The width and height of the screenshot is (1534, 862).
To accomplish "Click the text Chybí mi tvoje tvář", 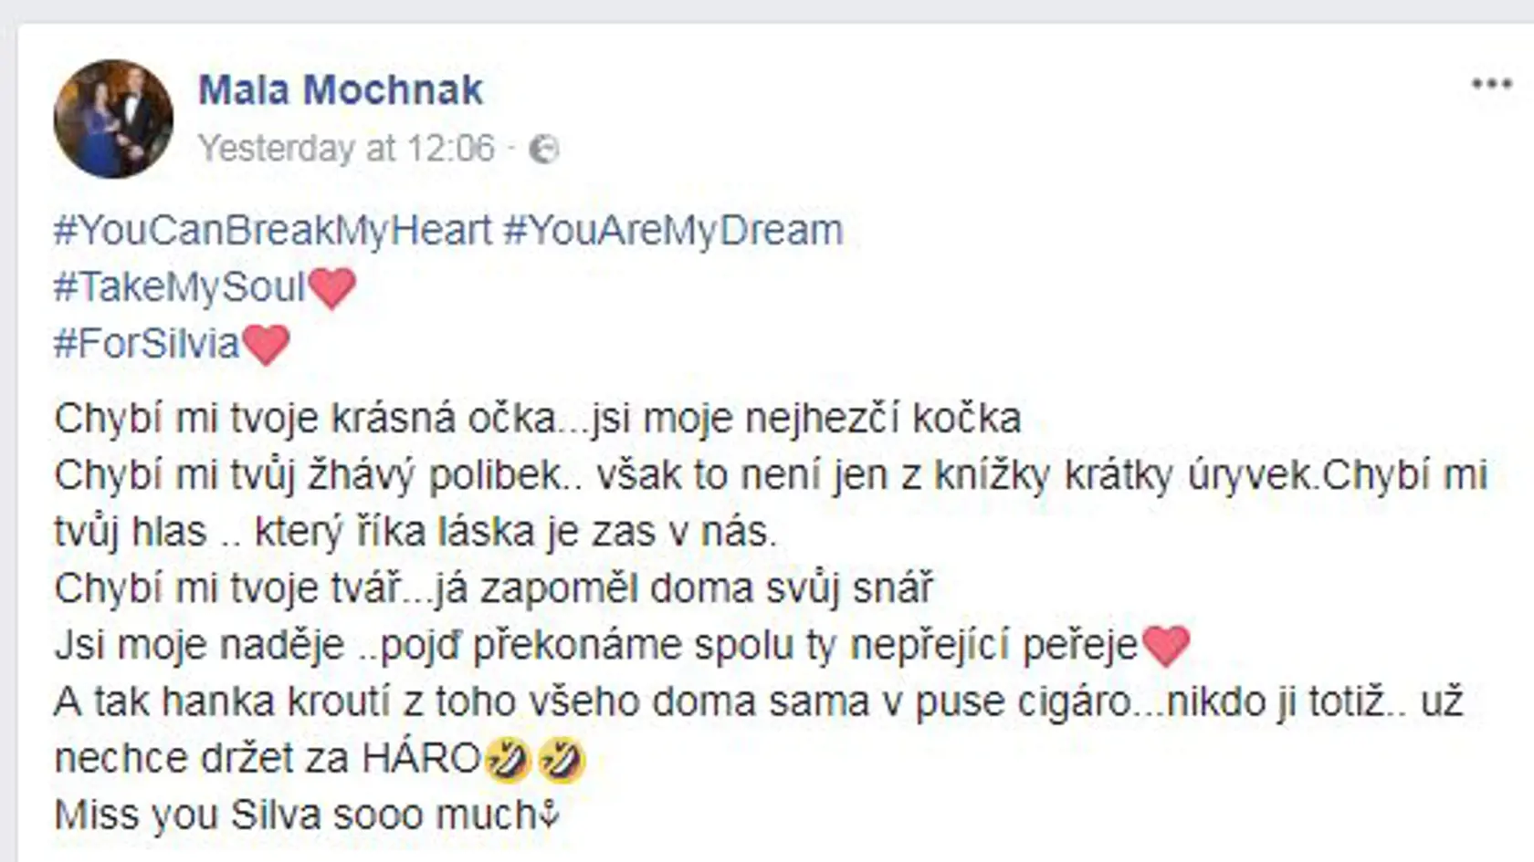I will tap(227, 588).
